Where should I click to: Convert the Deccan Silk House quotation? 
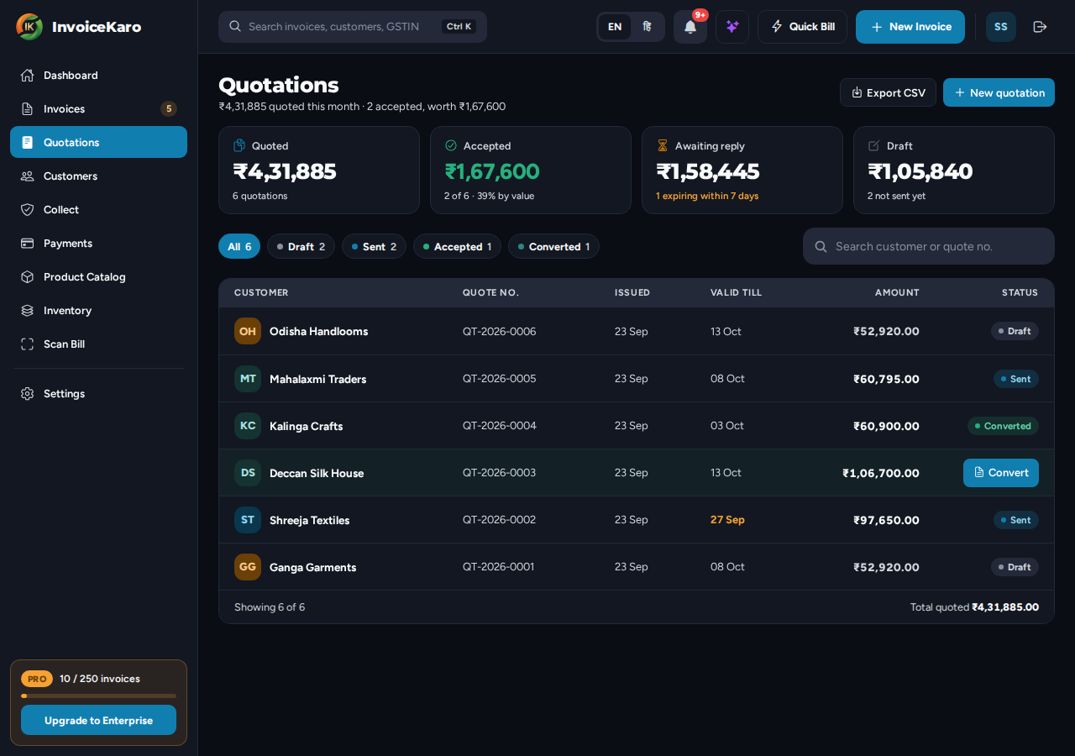point(1001,473)
